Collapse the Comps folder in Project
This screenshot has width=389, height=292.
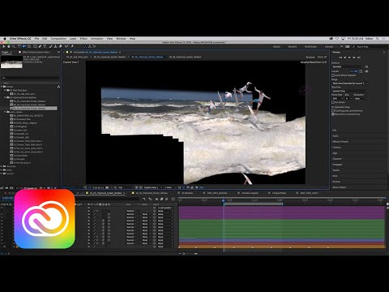(x=2, y=87)
